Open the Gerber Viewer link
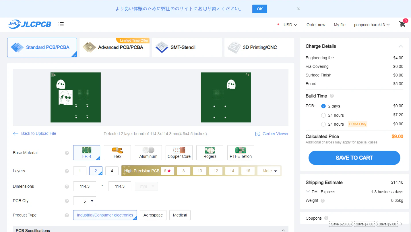Image resolution: width=411 pixels, height=232 pixels. tap(272, 134)
